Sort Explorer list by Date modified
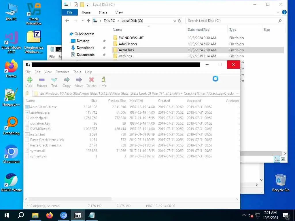Screen dimensions: 295x221 click(198, 30)
